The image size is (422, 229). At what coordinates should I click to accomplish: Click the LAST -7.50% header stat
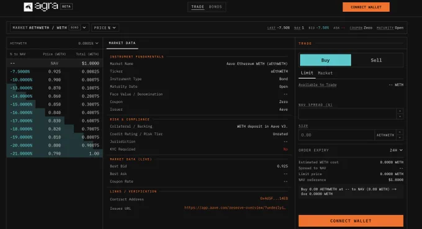279,28
